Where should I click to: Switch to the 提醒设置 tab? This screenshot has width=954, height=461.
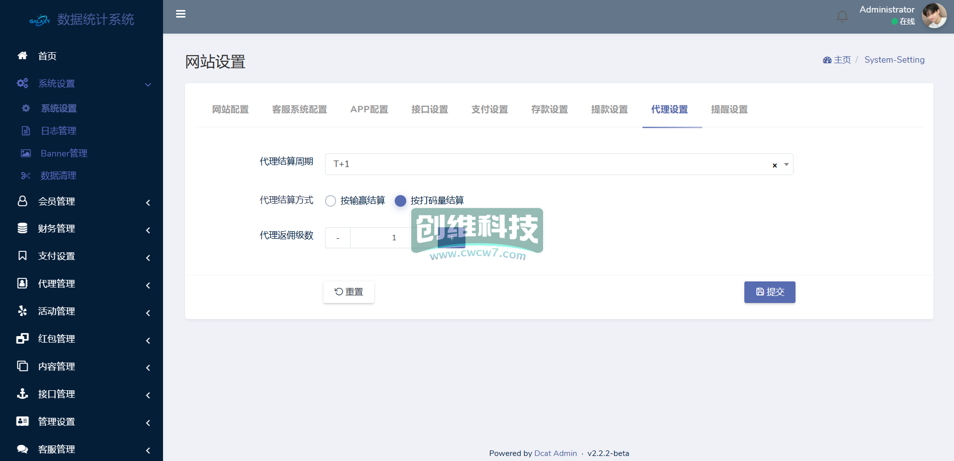click(x=729, y=109)
